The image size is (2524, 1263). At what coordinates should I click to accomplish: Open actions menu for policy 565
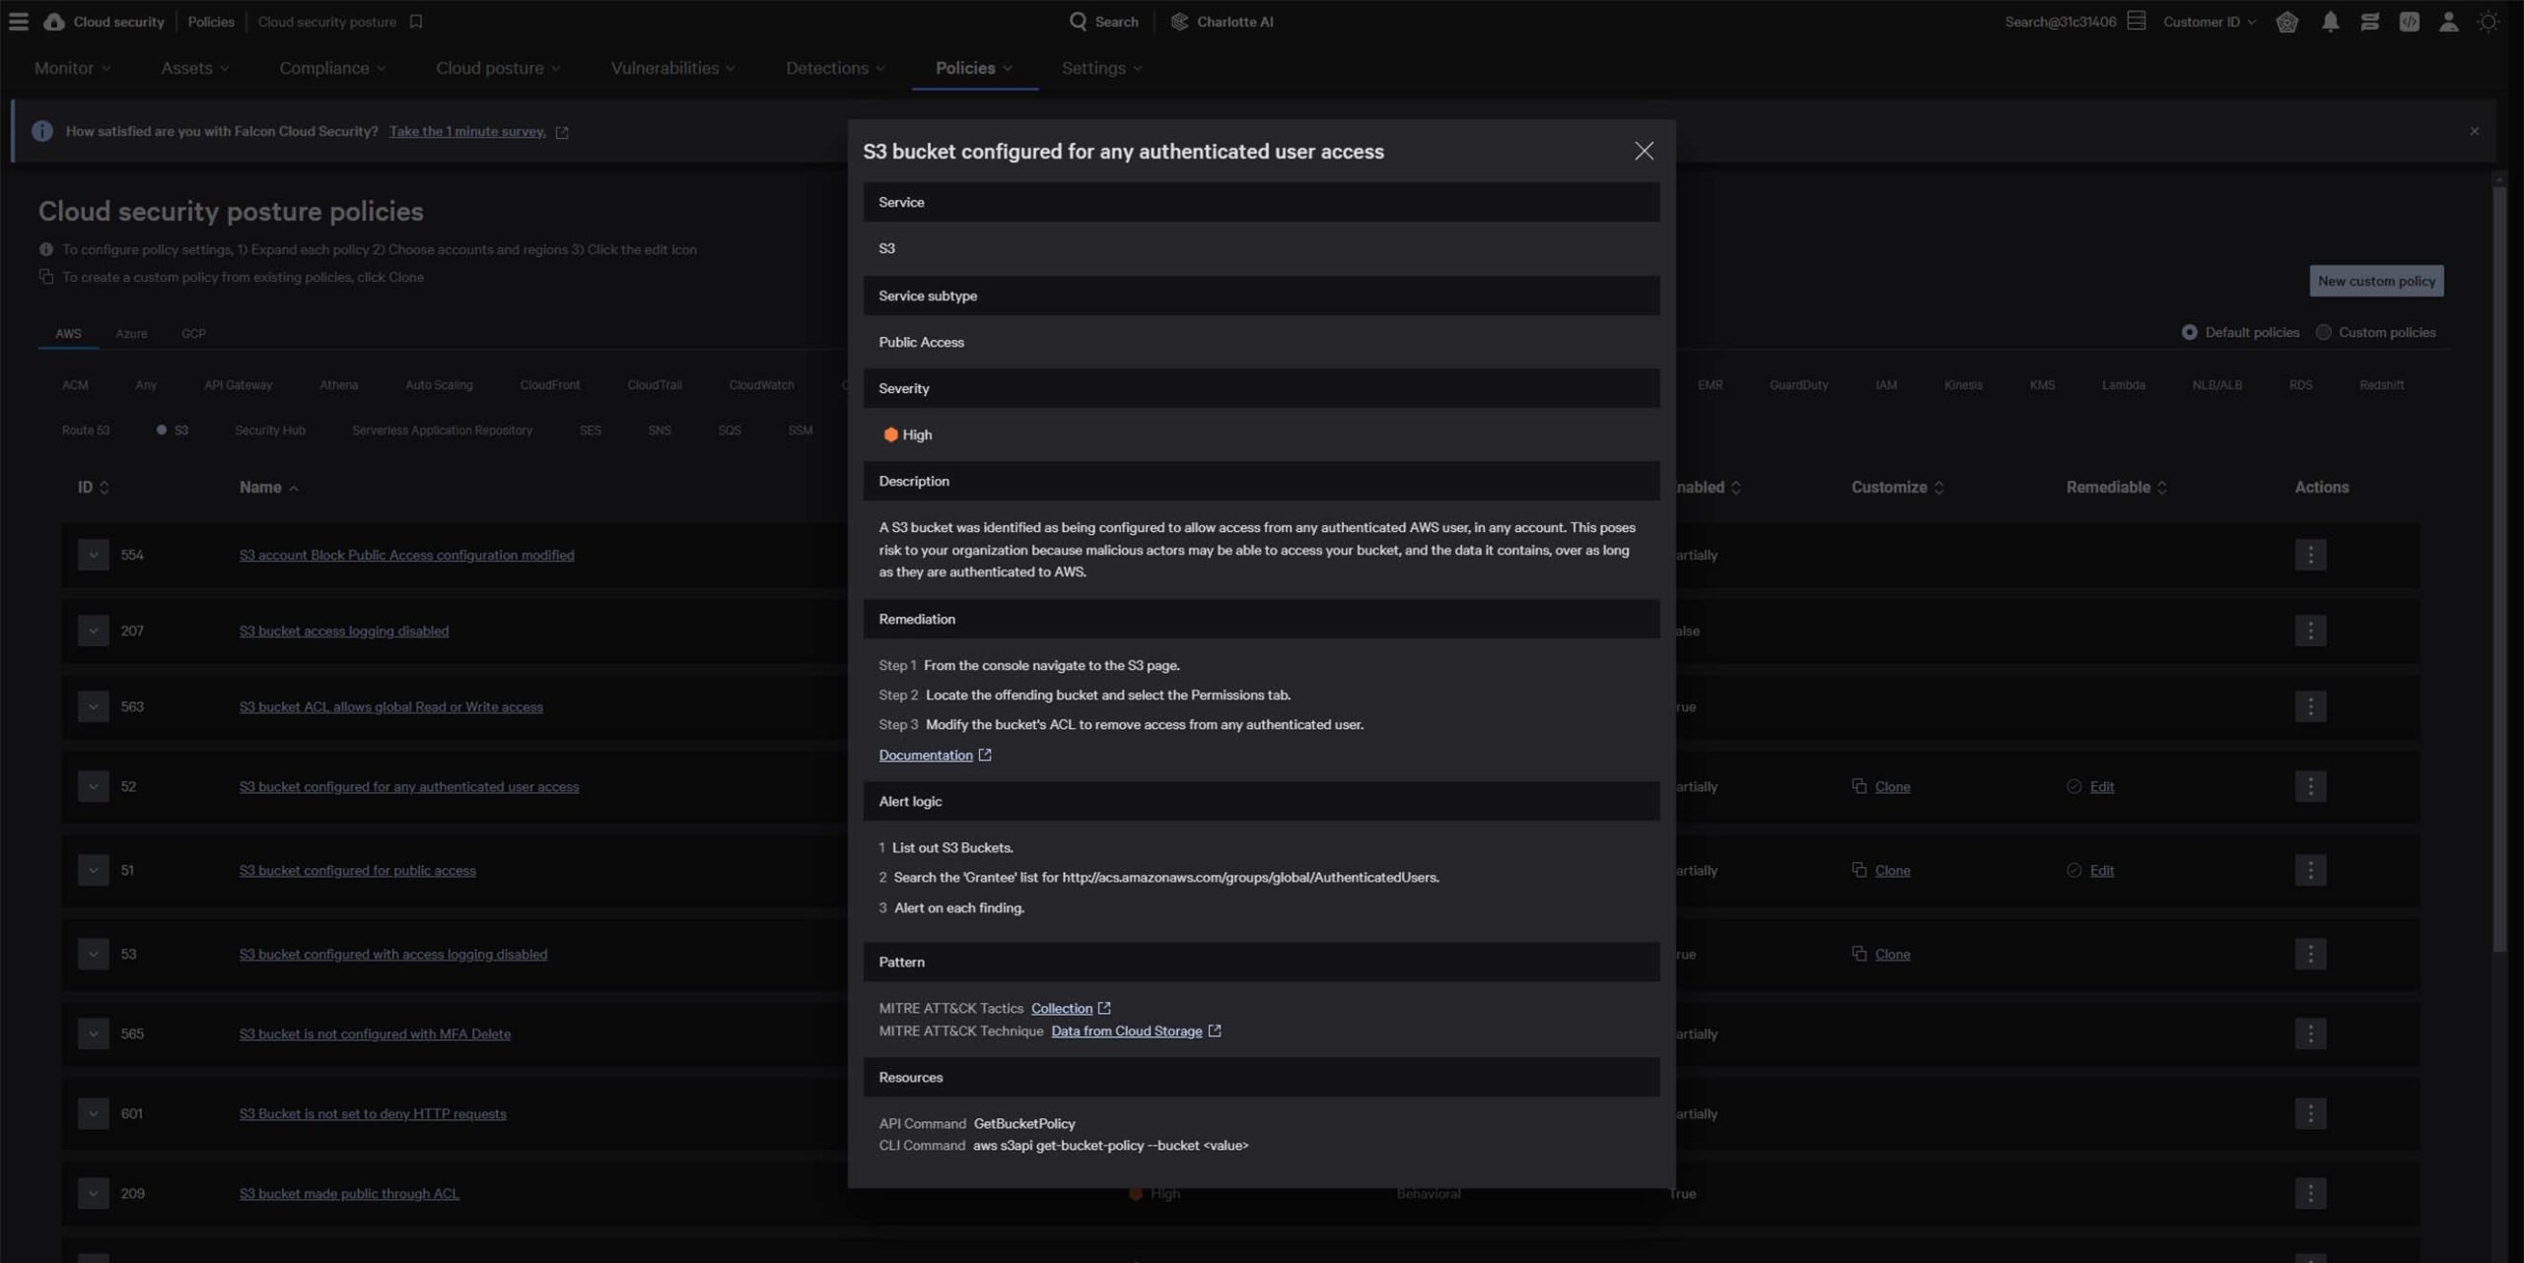tap(2310, 1033)
